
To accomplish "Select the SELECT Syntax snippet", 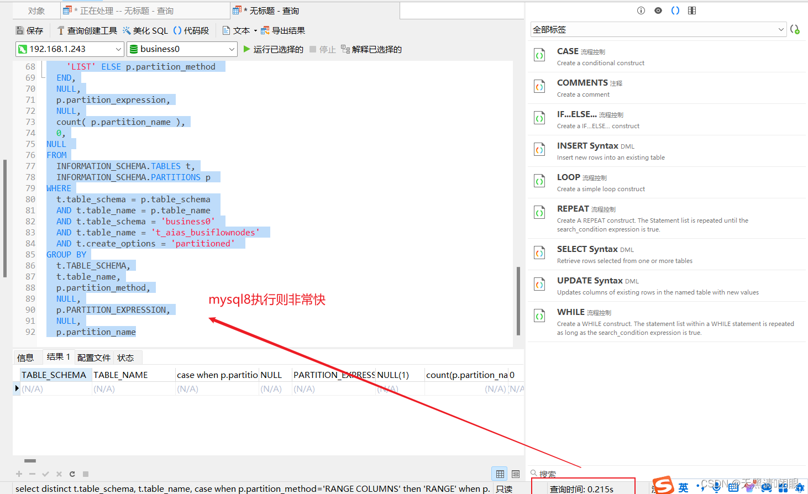I will pyautogui.click(x=667, y=254).
